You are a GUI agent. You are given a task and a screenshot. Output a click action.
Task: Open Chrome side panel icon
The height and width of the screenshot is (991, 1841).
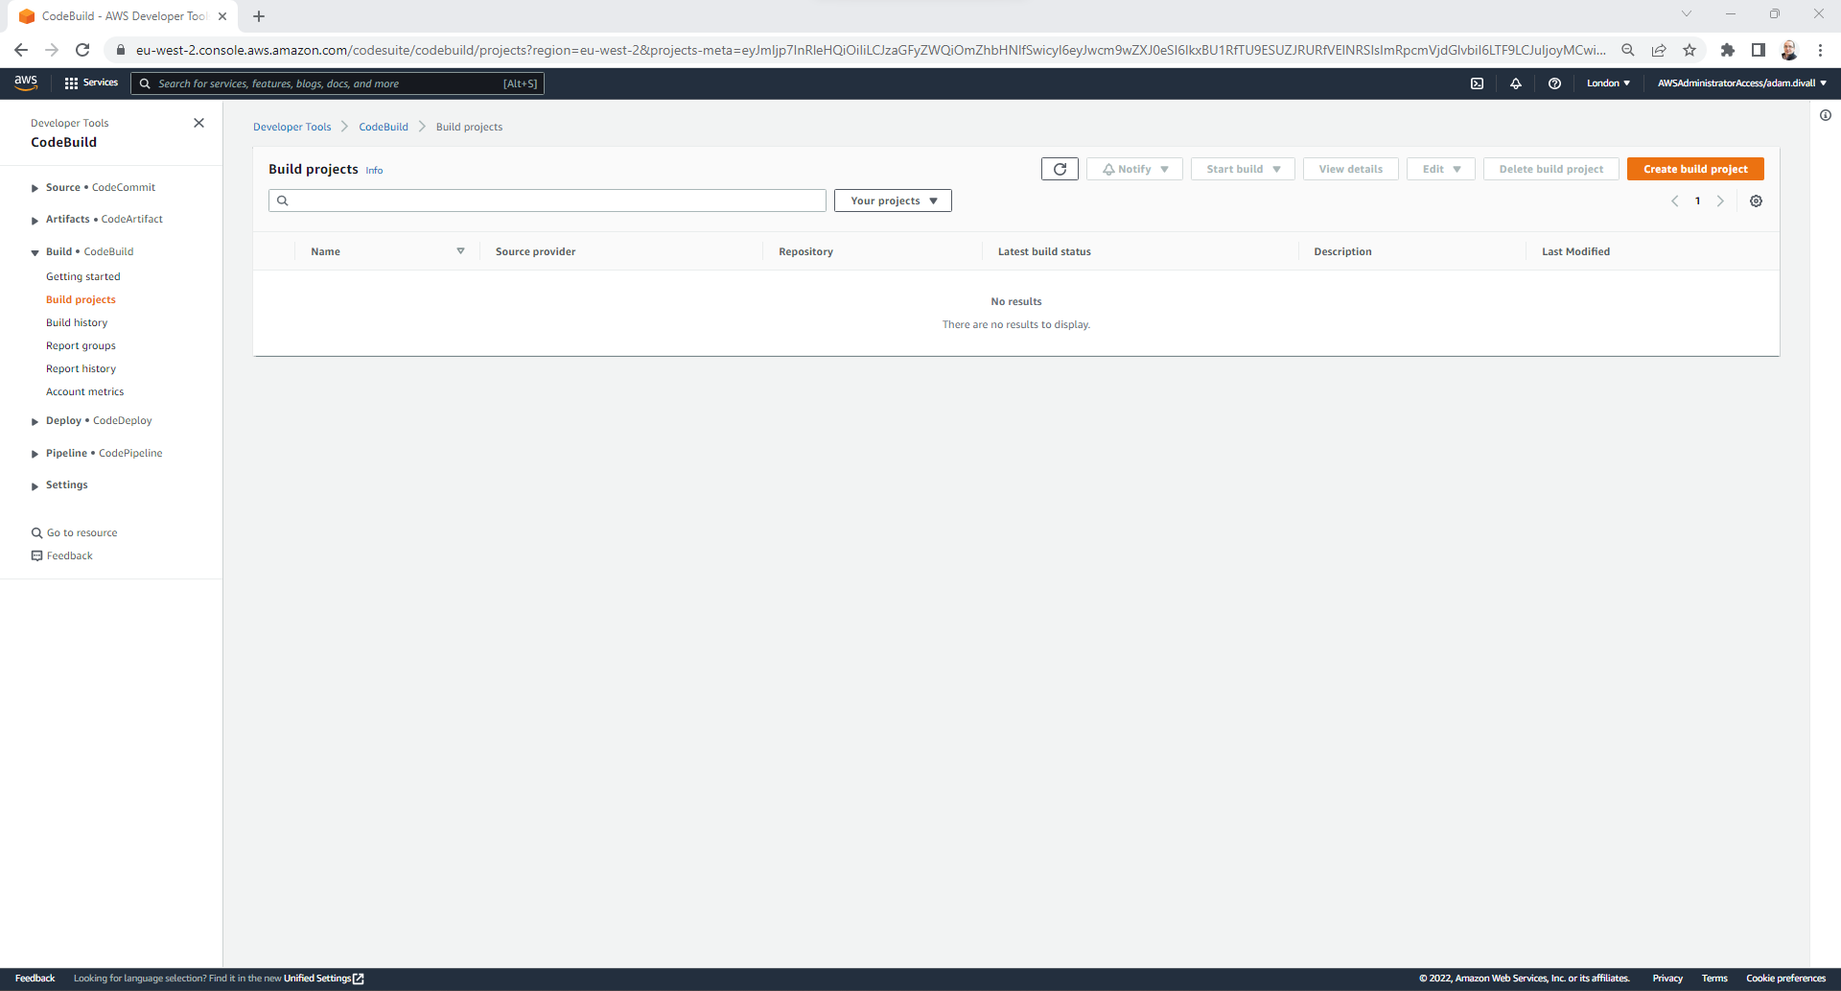pos(1758,50)
